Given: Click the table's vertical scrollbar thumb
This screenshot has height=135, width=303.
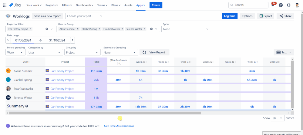Looking at the screenshot, I should point(293,84).
